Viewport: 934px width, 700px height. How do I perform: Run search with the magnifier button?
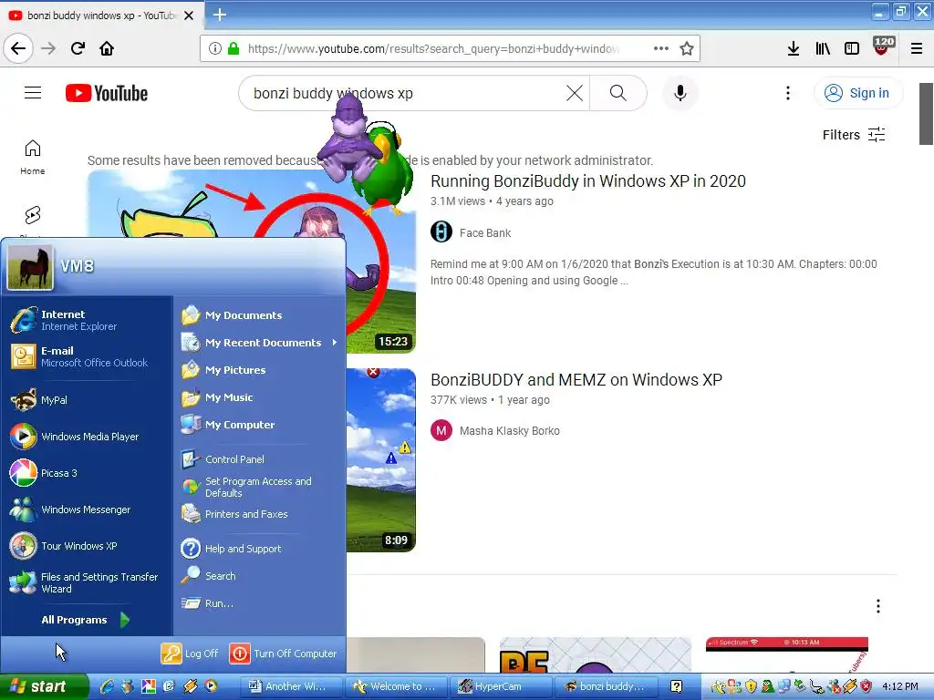click(x=617, y=93)
